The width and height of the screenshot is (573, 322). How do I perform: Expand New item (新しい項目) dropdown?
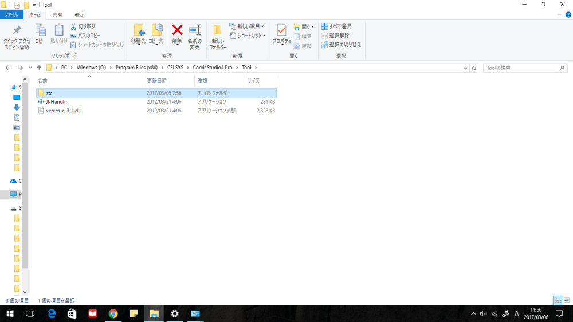click(247, 26)
